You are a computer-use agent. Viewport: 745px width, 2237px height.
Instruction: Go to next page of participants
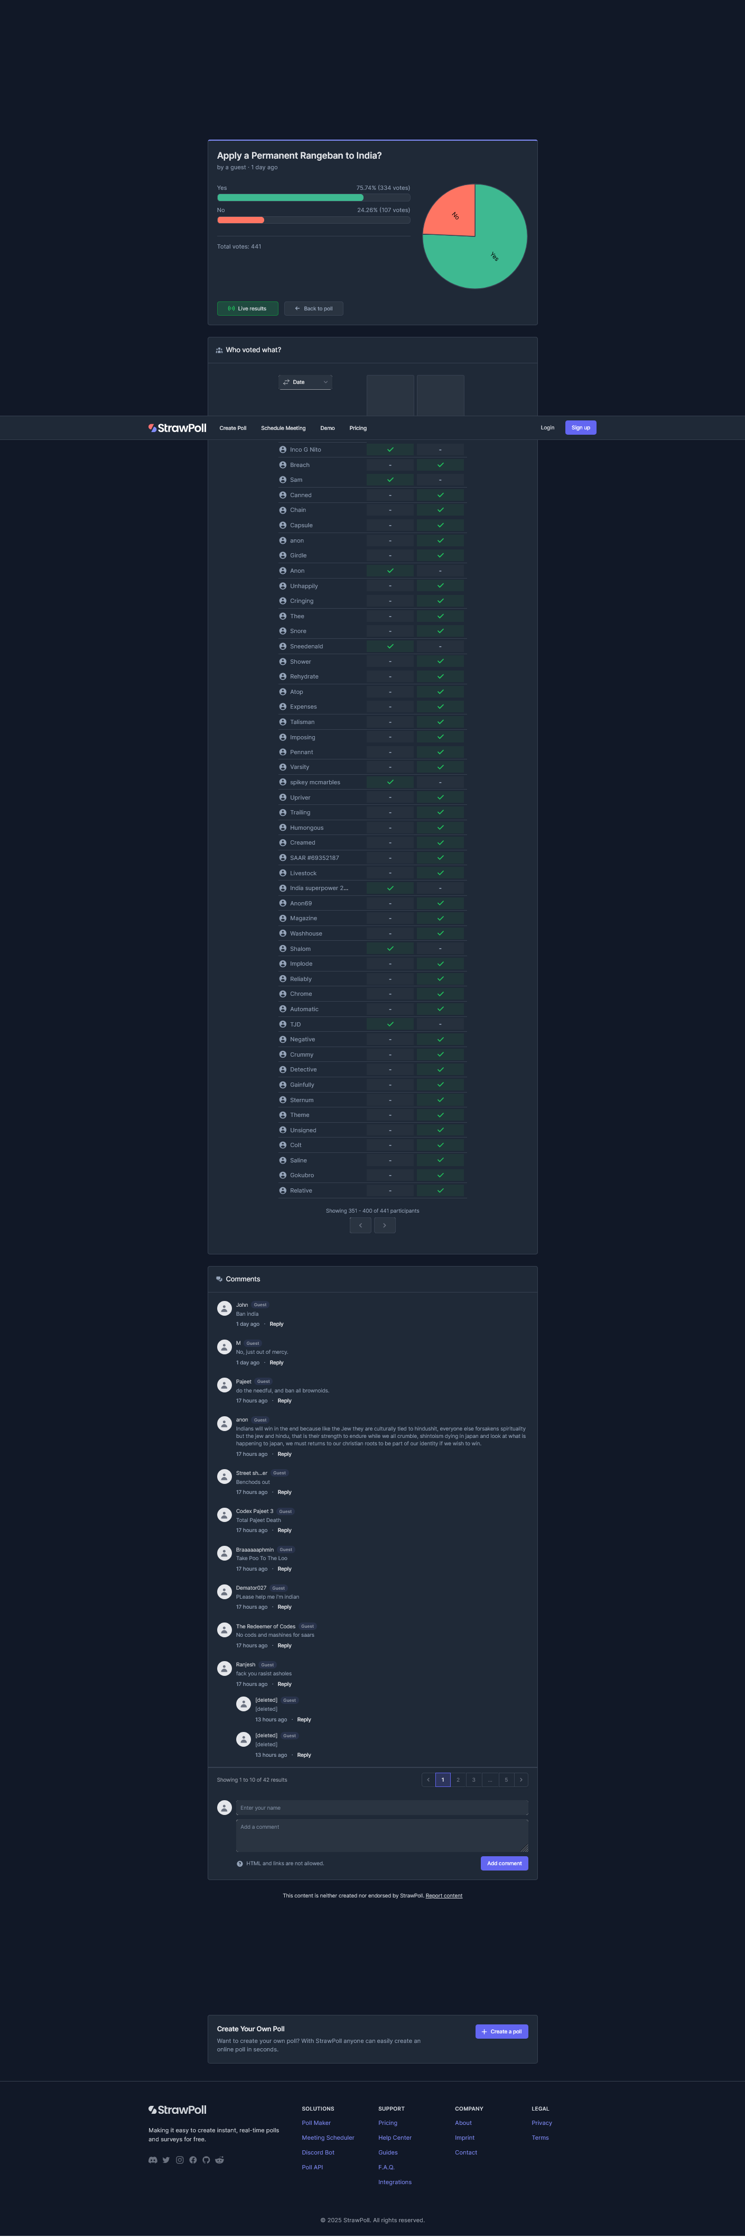pos(384,1225)
